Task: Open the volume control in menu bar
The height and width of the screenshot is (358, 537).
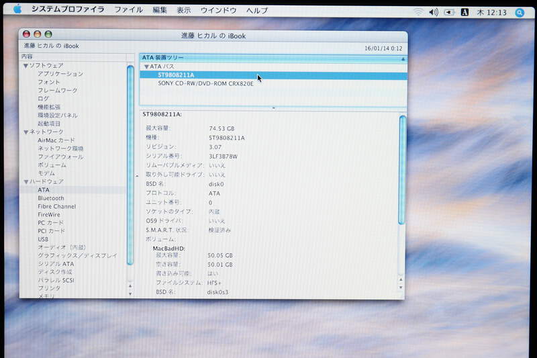Action: pyautogui.click(x=434, y=12)
